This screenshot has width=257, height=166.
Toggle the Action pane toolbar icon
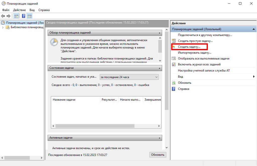point(30,16)
